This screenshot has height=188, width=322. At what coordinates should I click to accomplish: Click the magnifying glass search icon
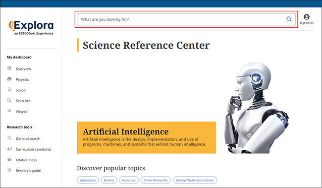(289, 19)
